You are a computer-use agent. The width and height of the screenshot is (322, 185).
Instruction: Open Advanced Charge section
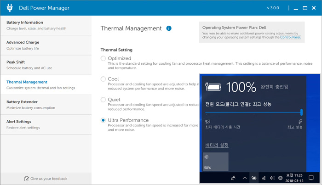(x=46, y=45)
